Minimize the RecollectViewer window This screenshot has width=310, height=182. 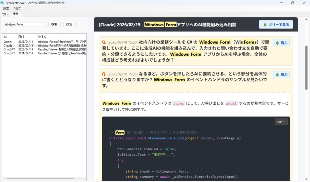[x=282, y=3]
